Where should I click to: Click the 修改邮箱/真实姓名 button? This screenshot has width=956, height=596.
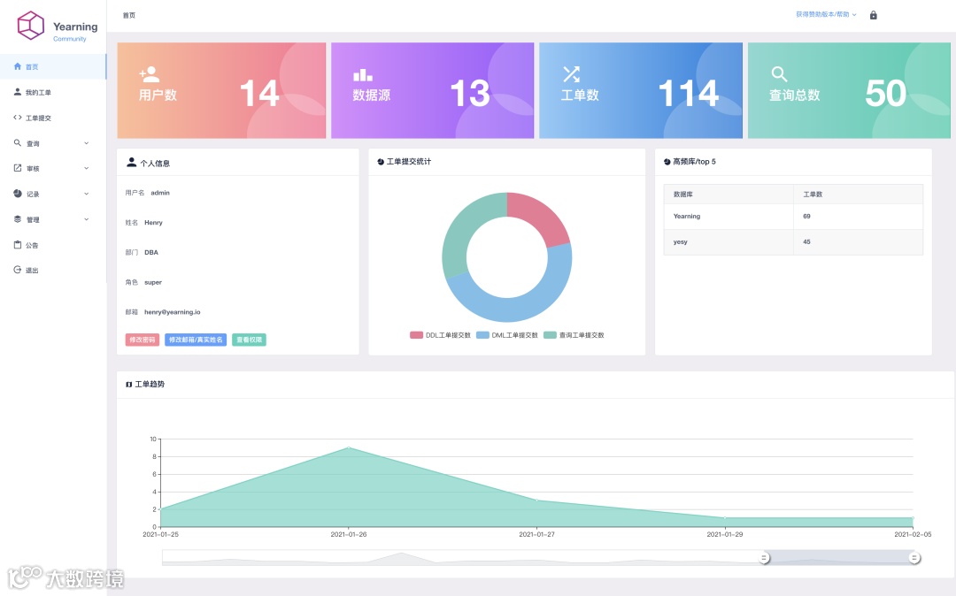(x=196, y=340)
